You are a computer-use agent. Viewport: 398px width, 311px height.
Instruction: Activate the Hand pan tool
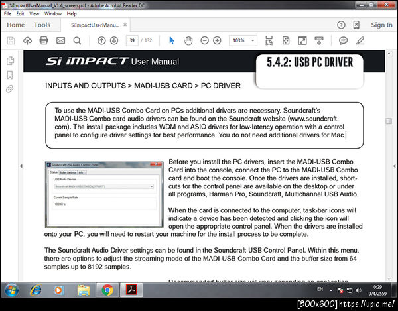click(188, 40)
